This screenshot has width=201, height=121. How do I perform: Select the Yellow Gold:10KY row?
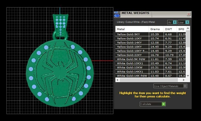[x=151, y=38]
